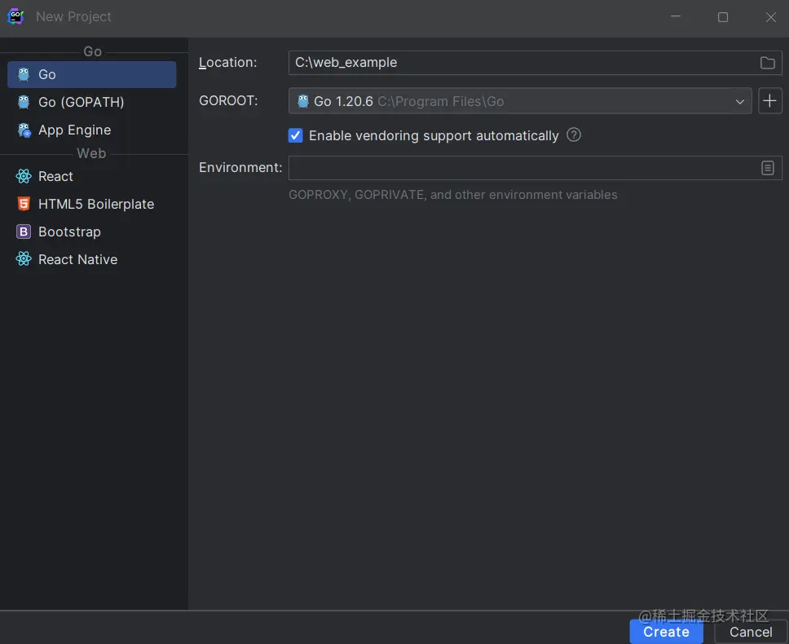Open the GOROOT SDK dropdown
Image resolution: width=789 pixels, height=644 pixels.
520,101
